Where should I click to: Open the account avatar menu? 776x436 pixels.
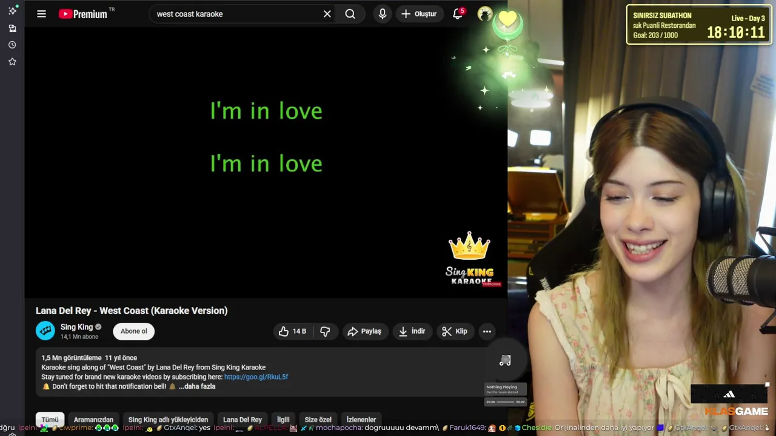pyautogui.click(x=485, y=14)
